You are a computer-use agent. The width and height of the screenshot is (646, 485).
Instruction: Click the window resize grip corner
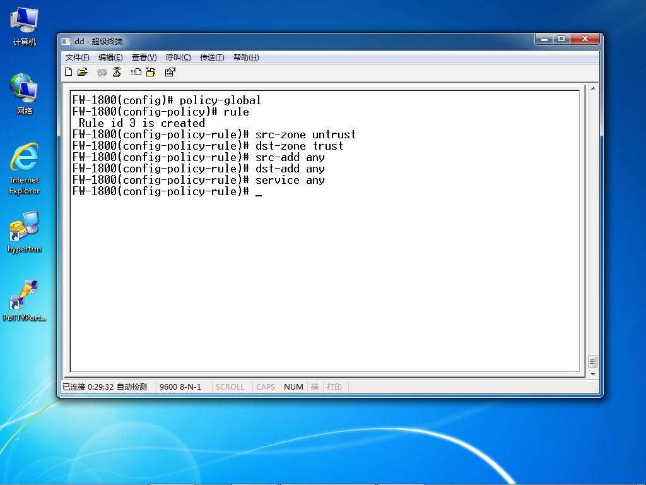[x=596, y=389]
